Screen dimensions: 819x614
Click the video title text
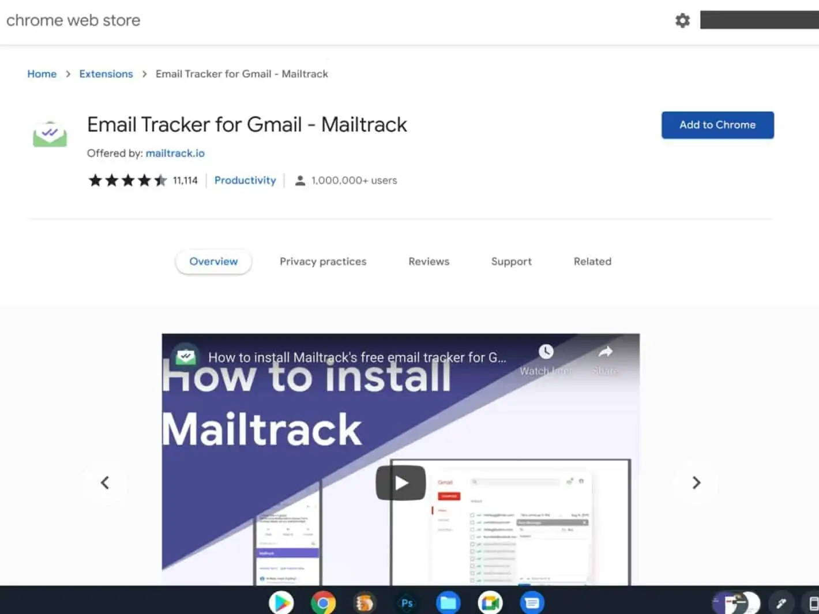pos(357,357)
